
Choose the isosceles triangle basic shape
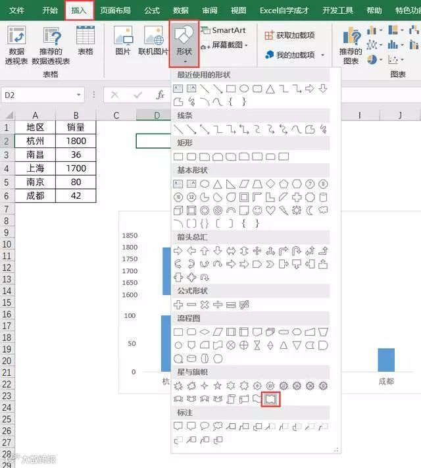pyautogui.click(x=218, y=184)
